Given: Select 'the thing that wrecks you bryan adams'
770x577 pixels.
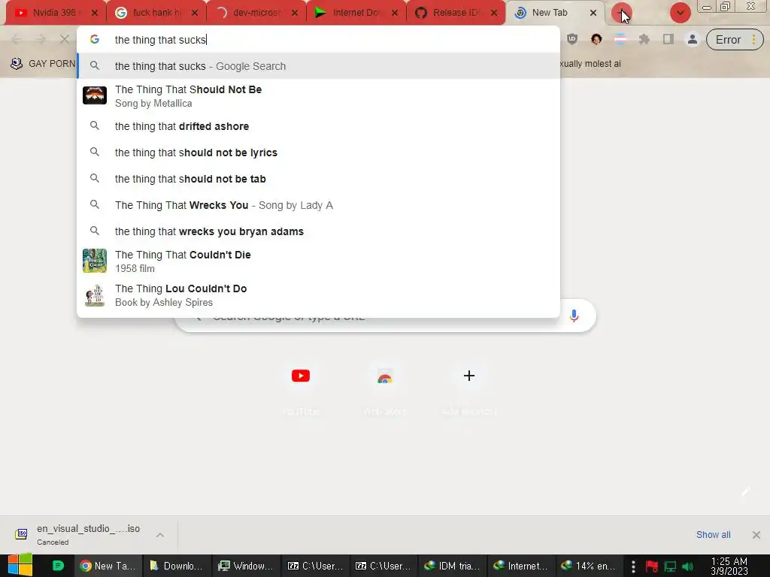Looking at the screenshot, I should point(318,231).
